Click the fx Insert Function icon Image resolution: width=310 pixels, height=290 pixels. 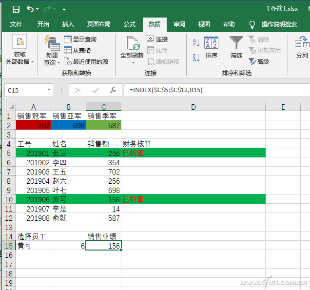(x=113, y=90)
